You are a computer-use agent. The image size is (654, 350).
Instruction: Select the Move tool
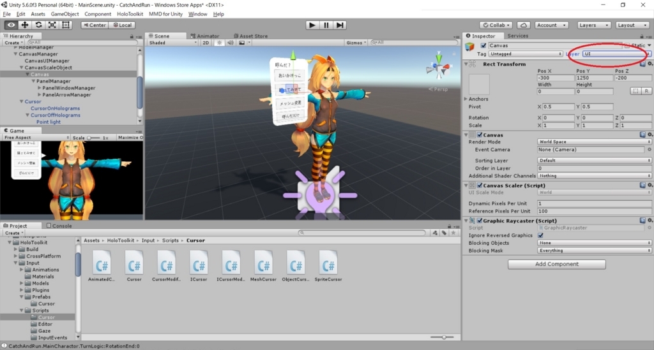(x=25, y=25)
